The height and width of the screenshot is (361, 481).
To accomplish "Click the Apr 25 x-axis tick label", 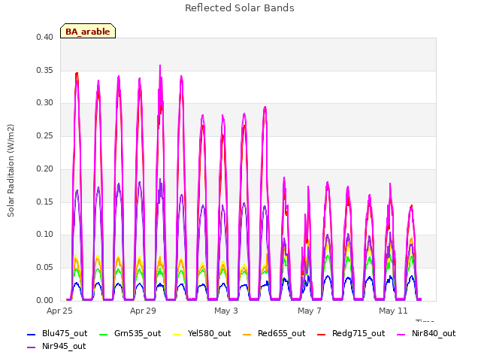I will click(x=59, y=311).
